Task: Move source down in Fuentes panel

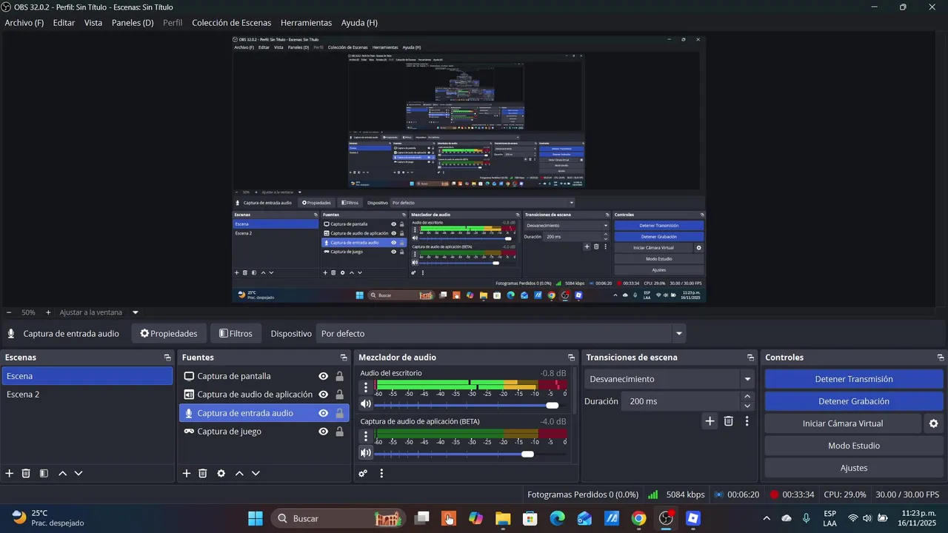Action: click(256, 474)
